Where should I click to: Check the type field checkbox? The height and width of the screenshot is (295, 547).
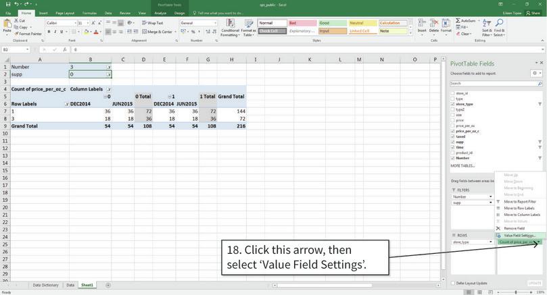(452, 99)
